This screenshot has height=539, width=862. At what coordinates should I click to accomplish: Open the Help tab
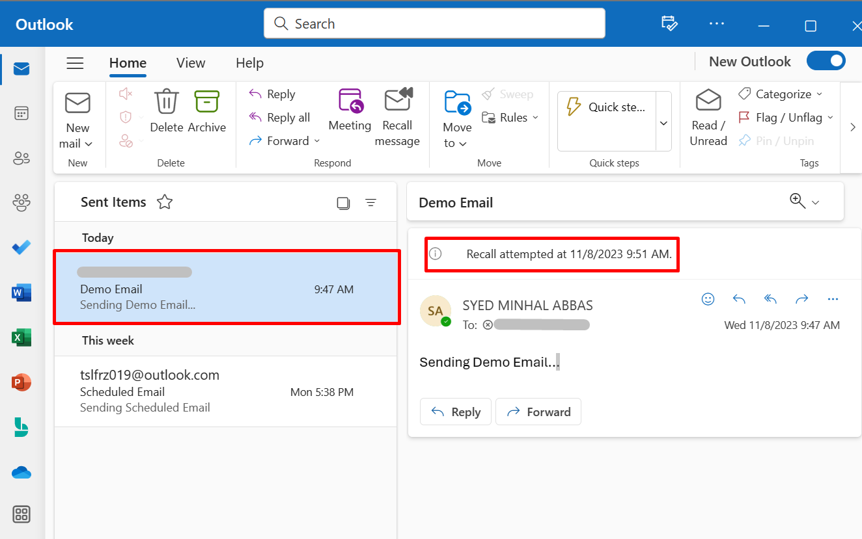[x=249, y=63]
